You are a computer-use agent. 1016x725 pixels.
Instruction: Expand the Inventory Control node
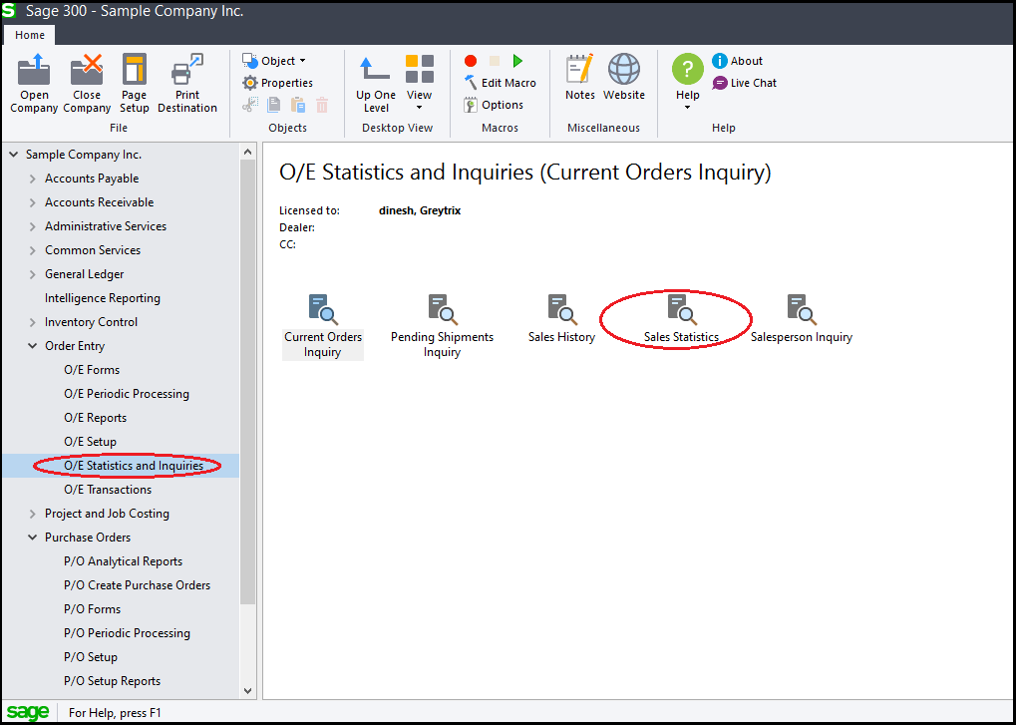tap(32, 323)
